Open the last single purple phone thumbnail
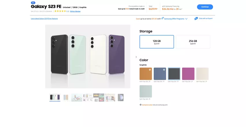 (x=120, y=97)
